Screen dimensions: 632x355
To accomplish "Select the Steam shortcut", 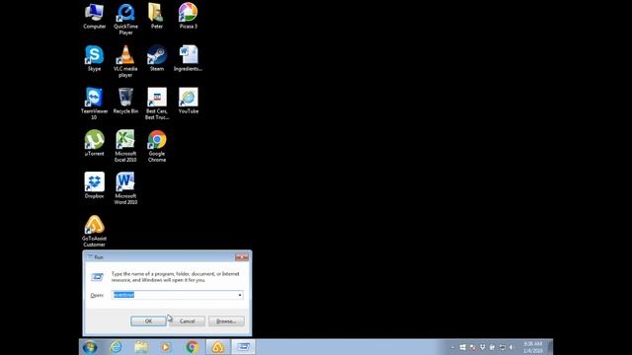I will 157,59.
